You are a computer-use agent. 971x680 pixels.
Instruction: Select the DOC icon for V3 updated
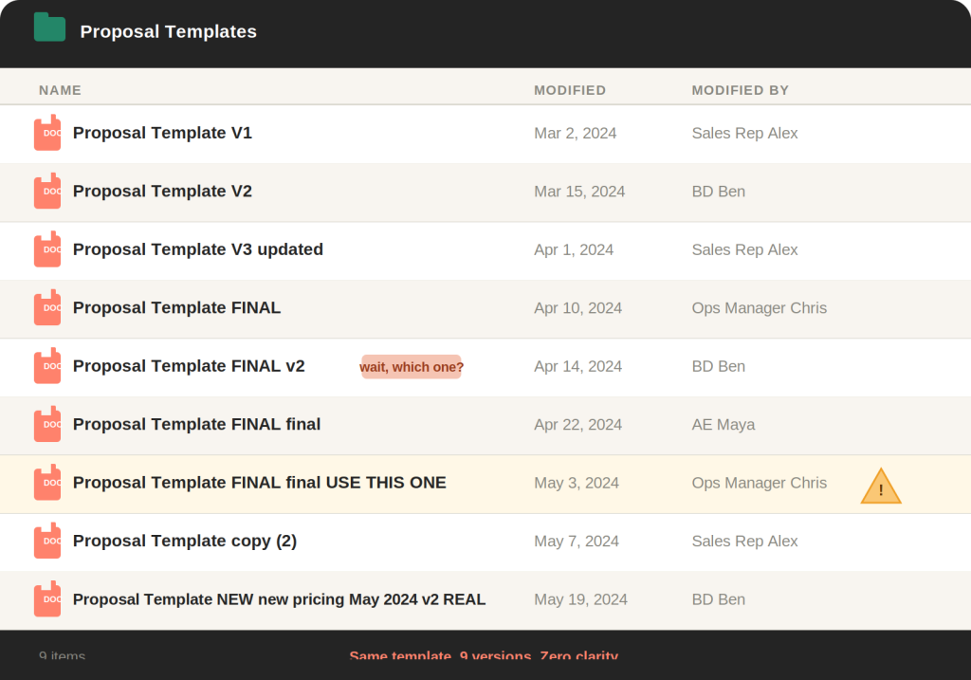[x=47, y=250]
